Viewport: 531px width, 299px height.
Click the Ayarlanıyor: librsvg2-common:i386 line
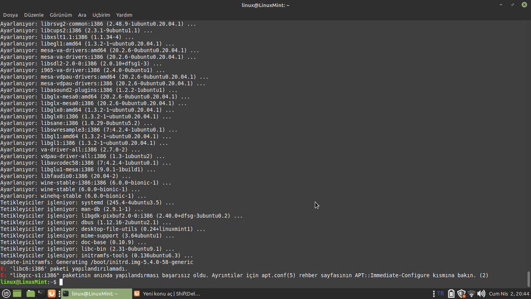coord(98,24)
